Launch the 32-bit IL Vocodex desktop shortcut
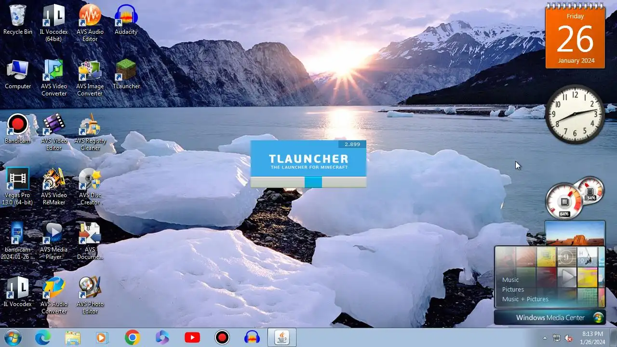Screen dimensions: 617x347 point(18,292)
